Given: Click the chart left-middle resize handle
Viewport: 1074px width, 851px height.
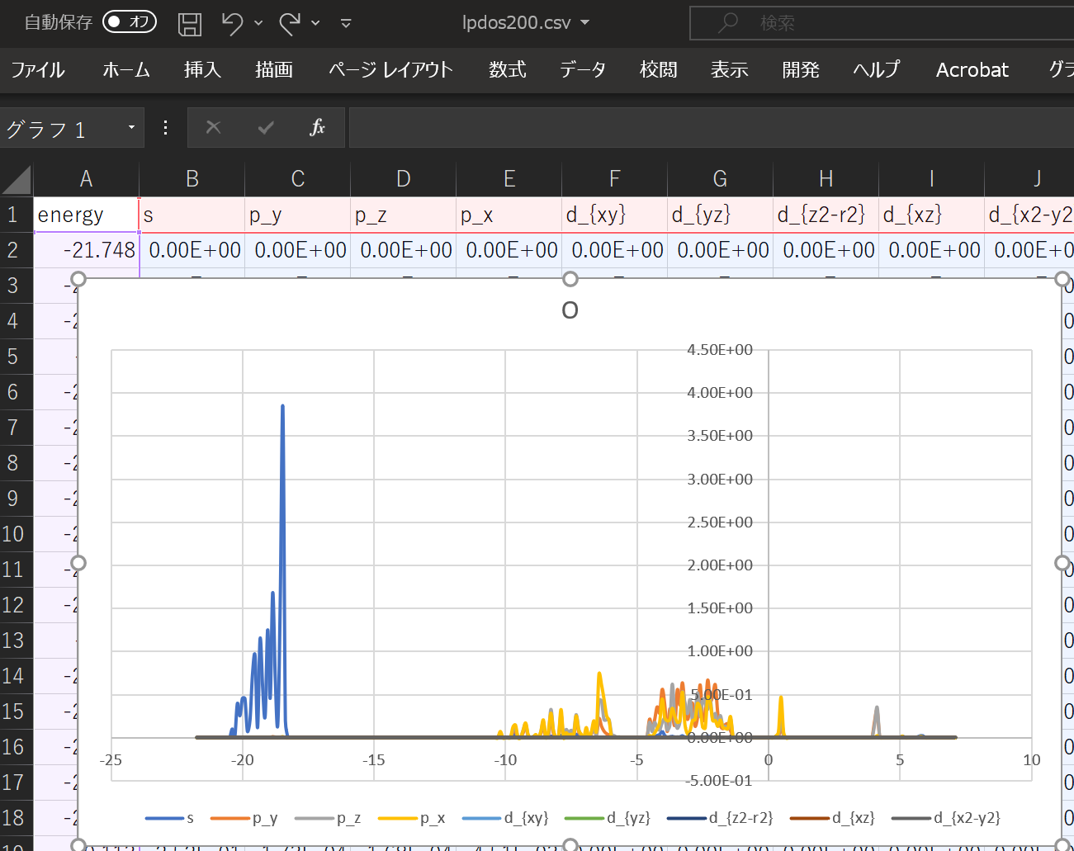Looking at the screenshot, I should click(x=78, y=563).
